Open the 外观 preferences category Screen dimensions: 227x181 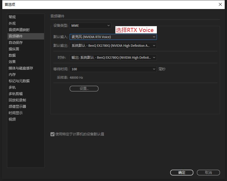tap(12, 24)
